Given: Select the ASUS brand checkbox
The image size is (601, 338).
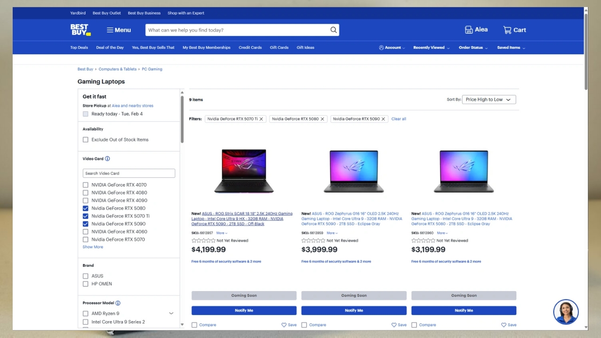Looking at the screenshot, I should point(85,276).
